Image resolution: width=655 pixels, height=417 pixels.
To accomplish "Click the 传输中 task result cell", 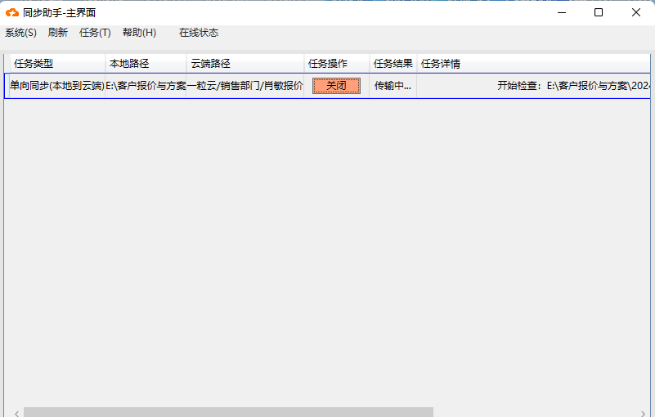I will (393, 86).
